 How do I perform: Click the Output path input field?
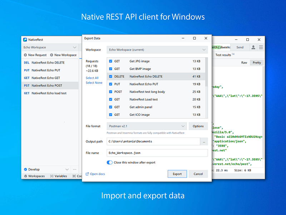tap(153, 142)
